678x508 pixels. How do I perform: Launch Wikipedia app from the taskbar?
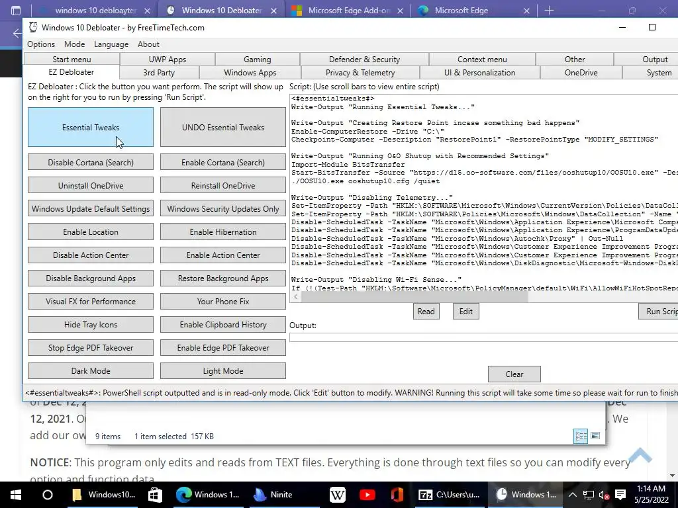[x=337, y=495]
